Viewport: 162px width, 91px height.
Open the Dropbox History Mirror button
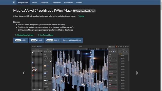pos(72,40)
